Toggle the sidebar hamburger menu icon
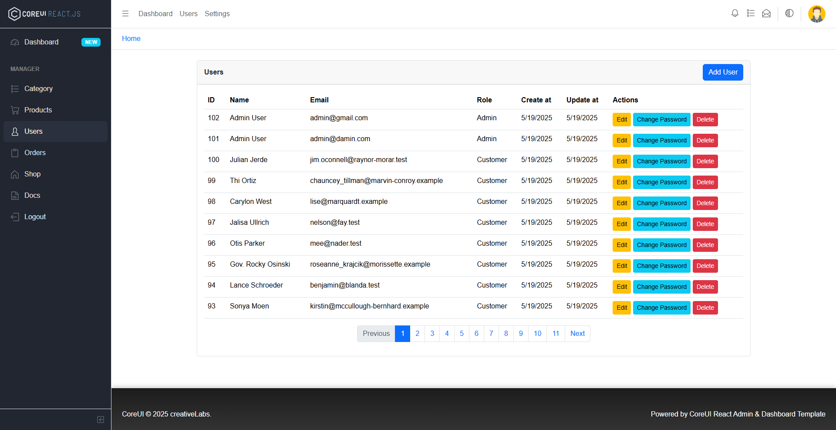This screenshot has width=836, height=430. coord(125,14)
